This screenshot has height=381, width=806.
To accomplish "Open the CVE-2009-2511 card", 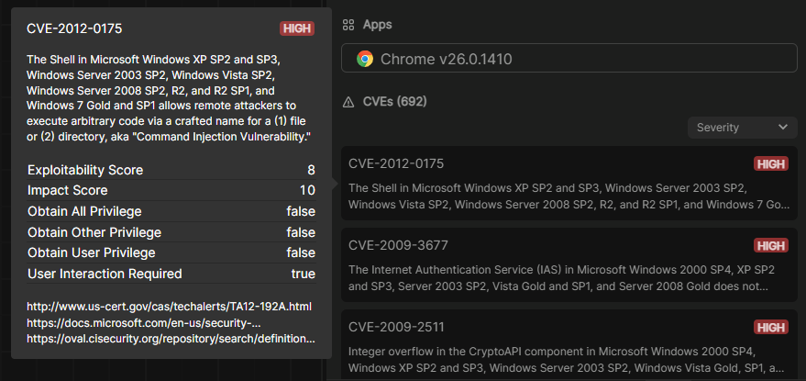I will pyautogui.click(x=569, y=345).
